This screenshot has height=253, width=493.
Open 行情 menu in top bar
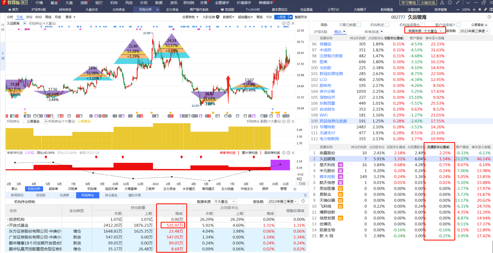tap(39, 3)
